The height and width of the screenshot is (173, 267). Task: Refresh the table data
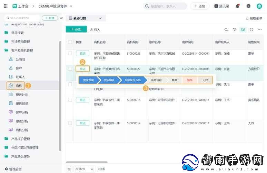pyautogui.click(x=251, y=29)
